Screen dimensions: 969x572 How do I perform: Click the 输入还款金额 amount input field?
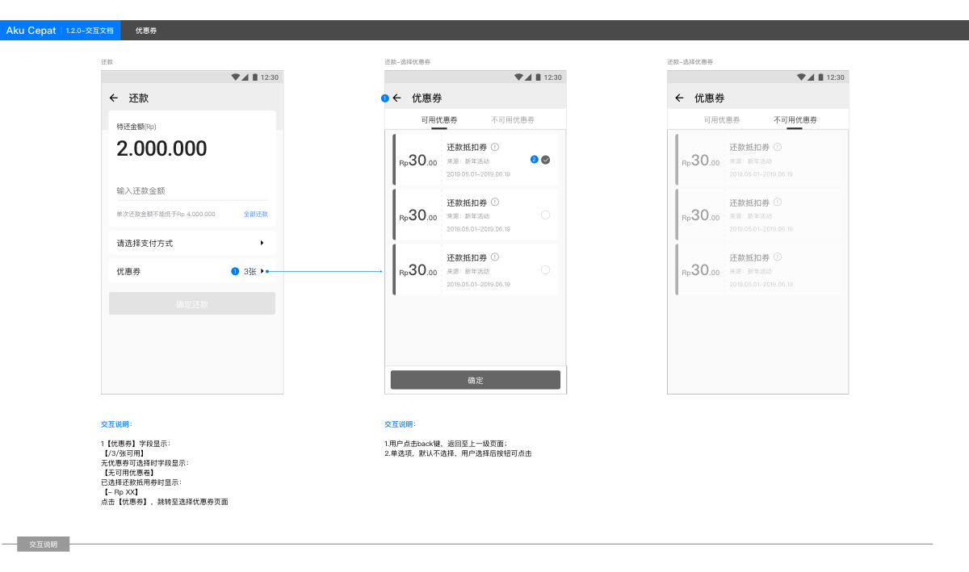point(192,190)
